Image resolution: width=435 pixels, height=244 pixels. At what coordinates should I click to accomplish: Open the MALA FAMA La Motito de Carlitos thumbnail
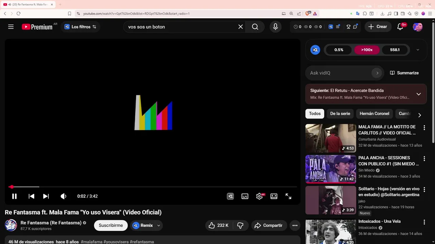click(x=331, y=138)
